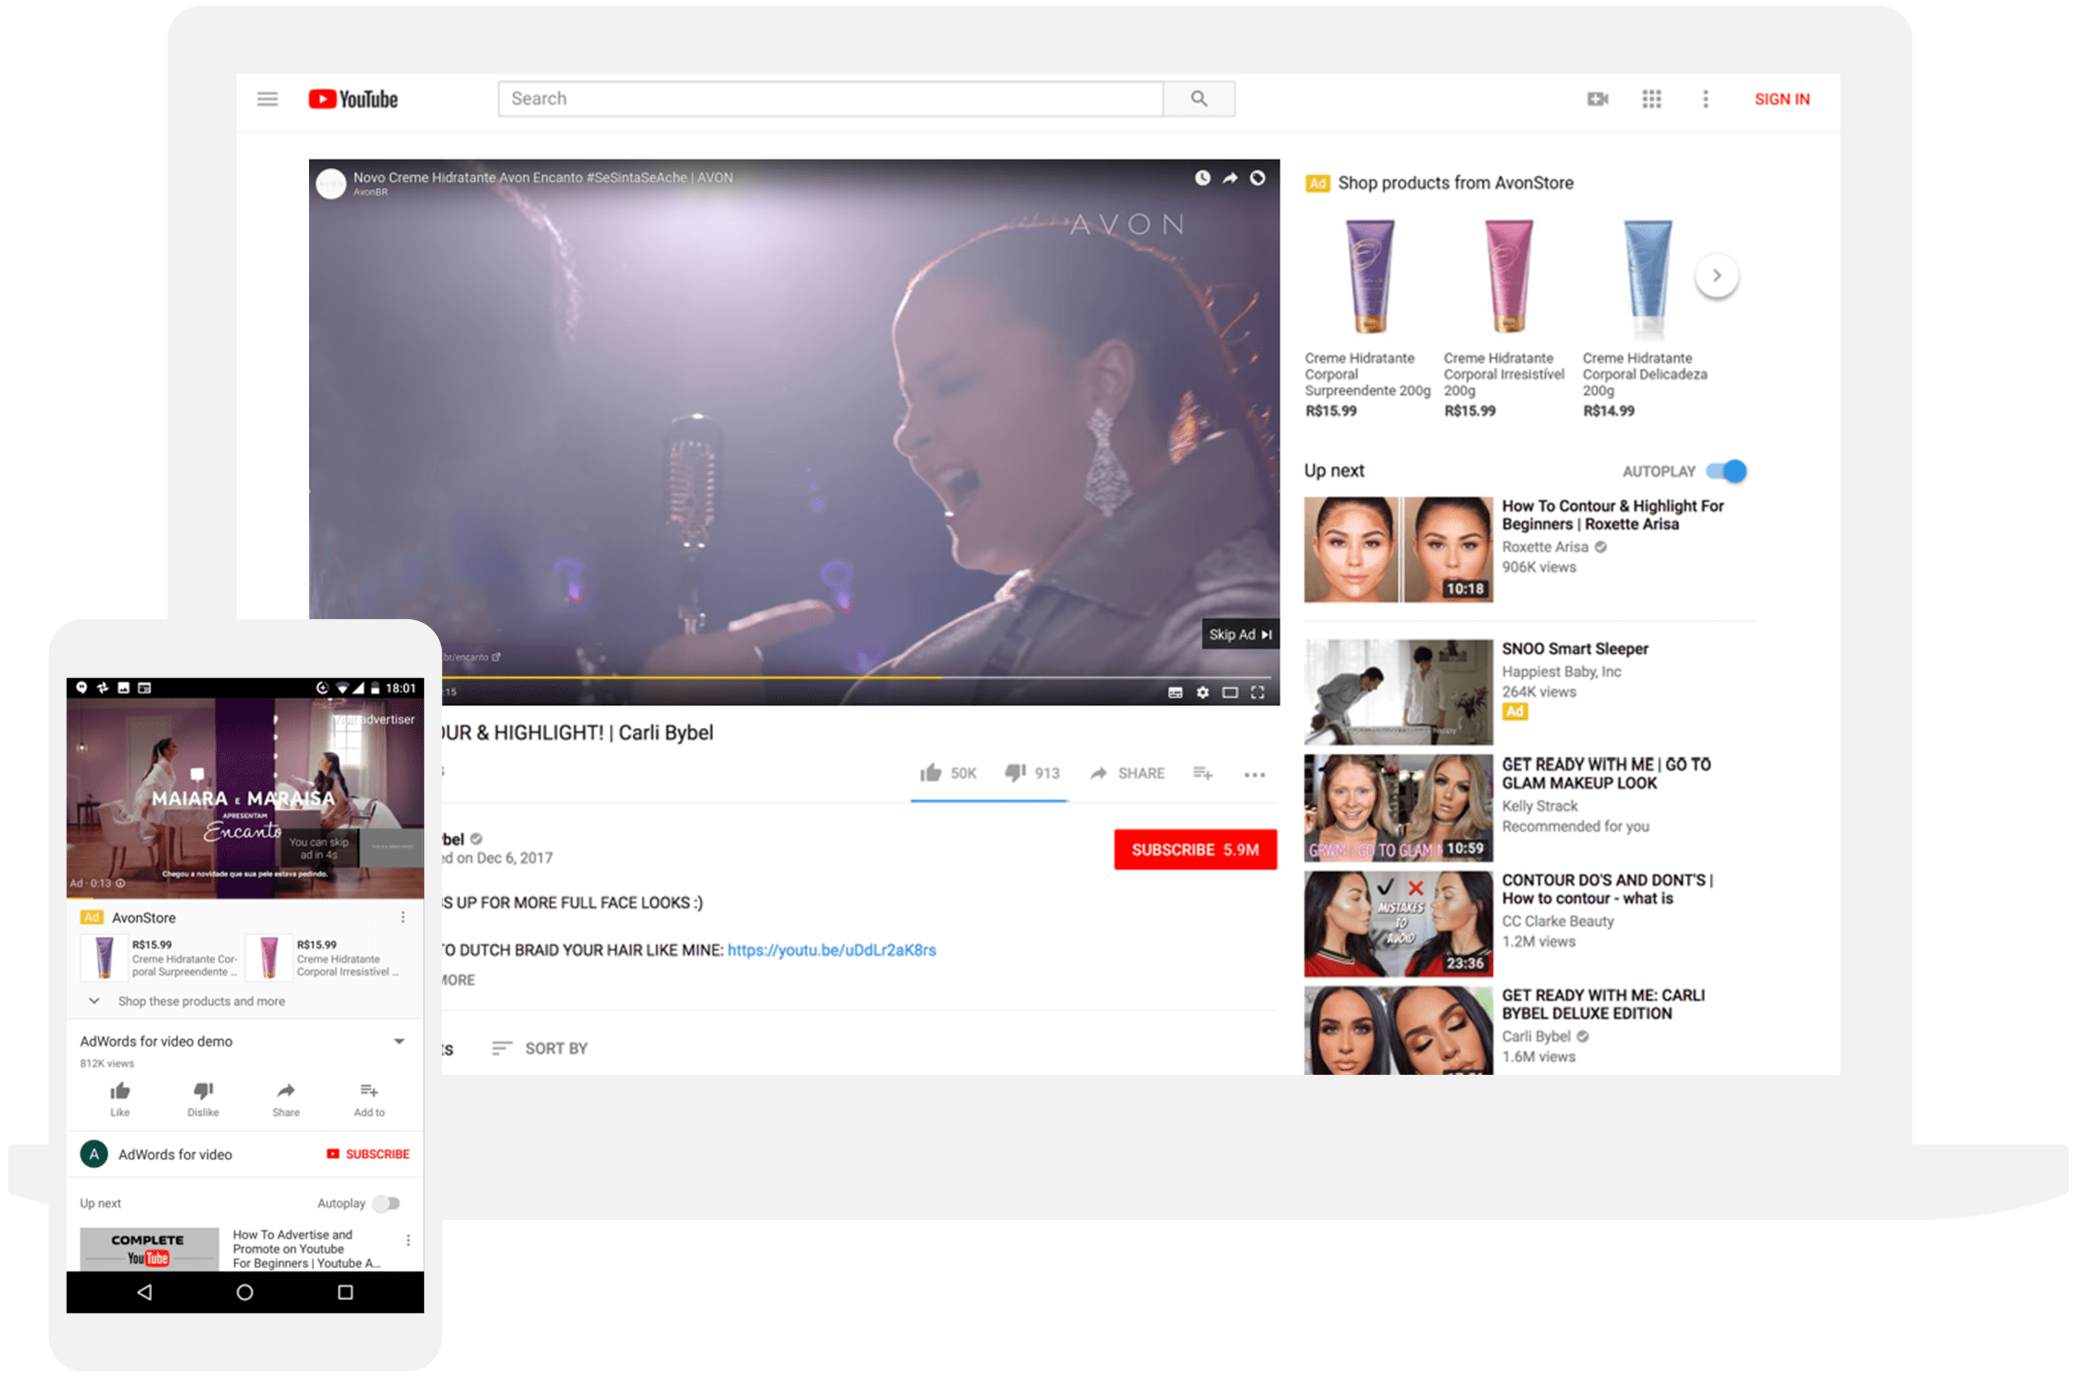The height and width of the screenshot is (1379, 2077).
Task: Expand AdWords for video demo description
Action: tap(399, 1041)
